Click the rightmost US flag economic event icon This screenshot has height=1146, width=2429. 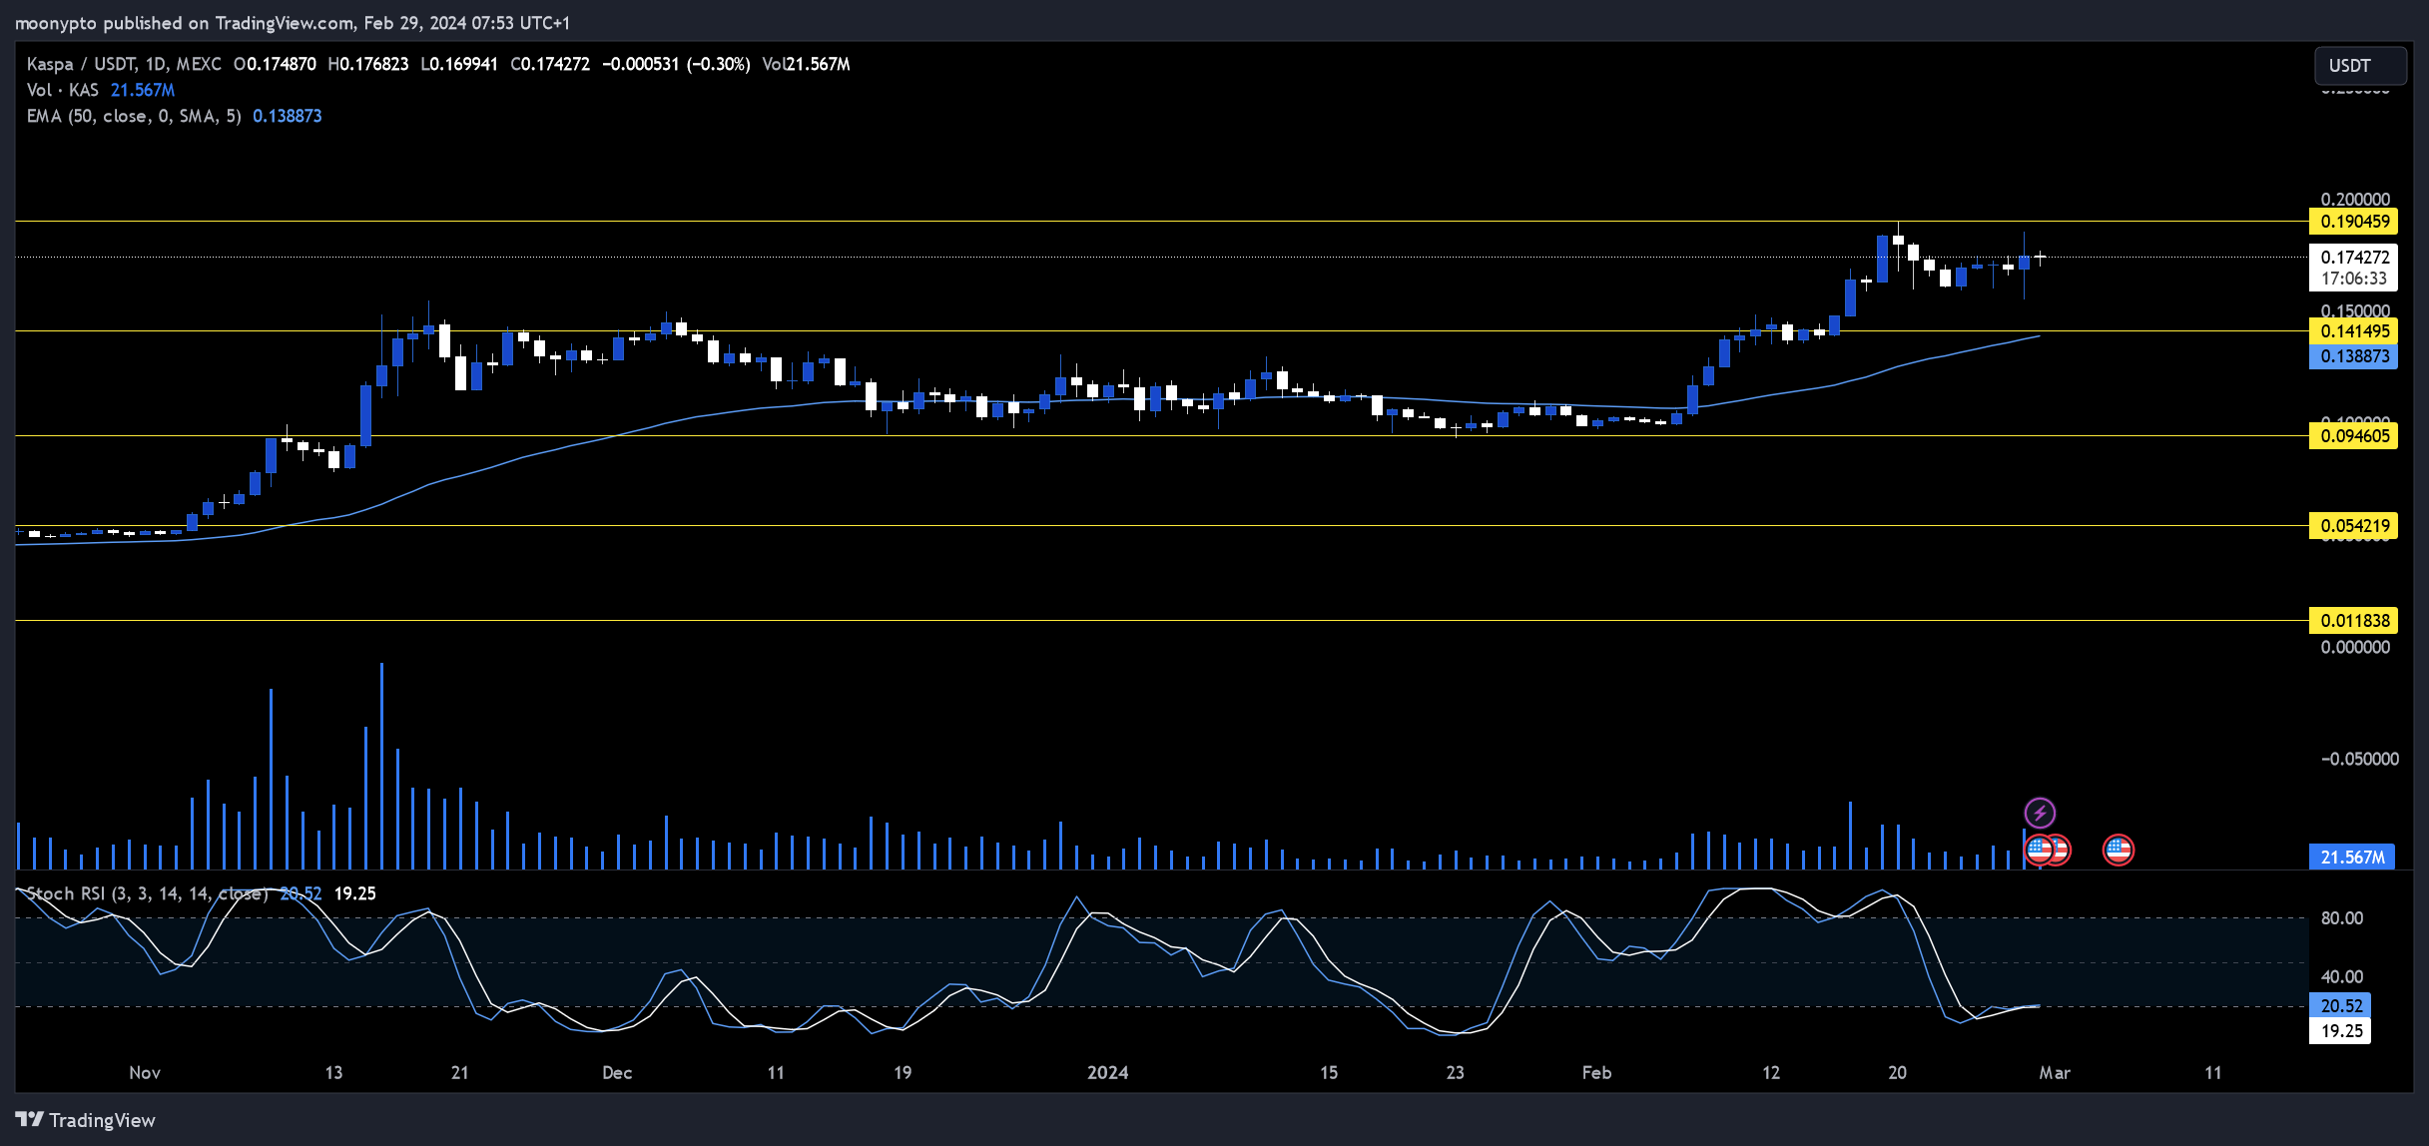tap(2118, 851)
